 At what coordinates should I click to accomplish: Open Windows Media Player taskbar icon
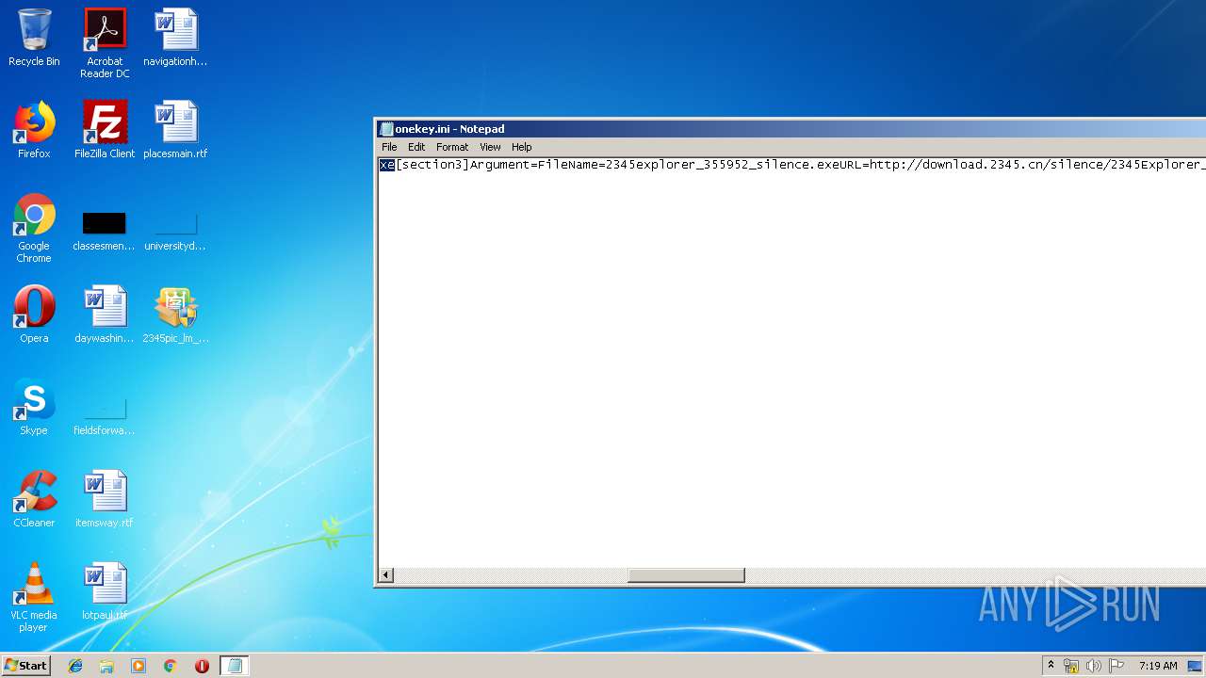tap(139, 666)
